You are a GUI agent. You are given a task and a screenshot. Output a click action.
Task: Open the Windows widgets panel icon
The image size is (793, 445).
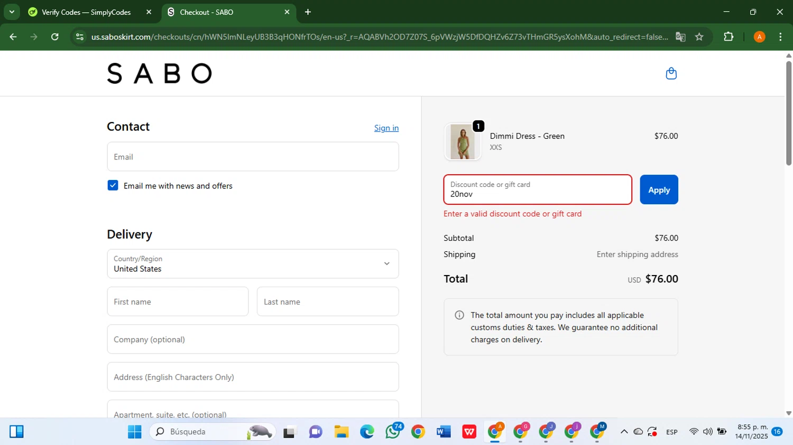tap(17, 432)
